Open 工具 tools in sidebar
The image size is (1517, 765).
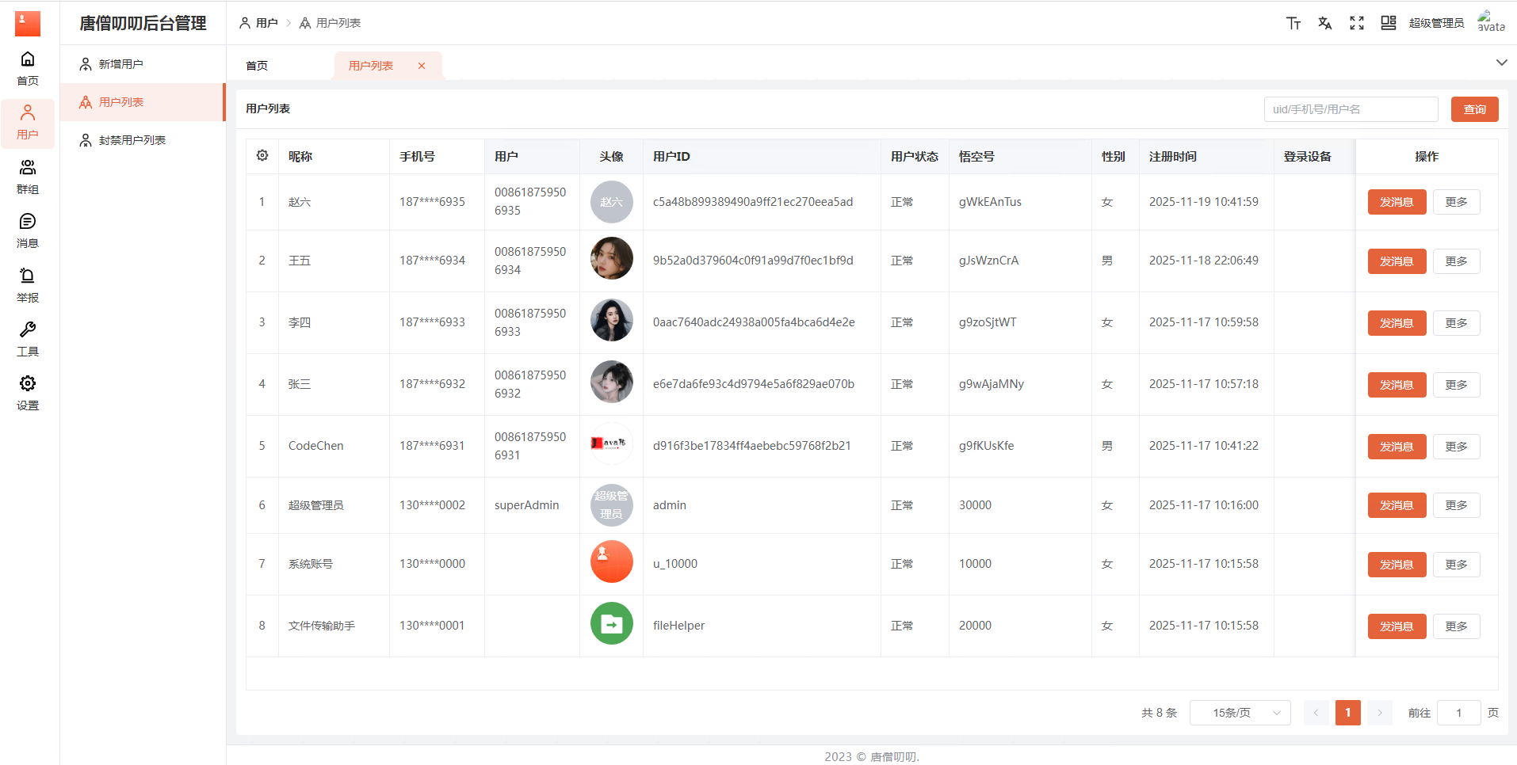click(x=28, y=339)
